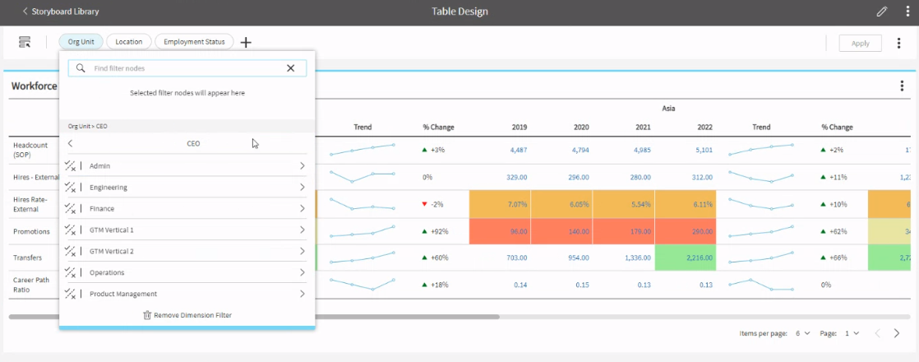
Task: Expand the Admin node chevron
Action: tap(302, 166)
